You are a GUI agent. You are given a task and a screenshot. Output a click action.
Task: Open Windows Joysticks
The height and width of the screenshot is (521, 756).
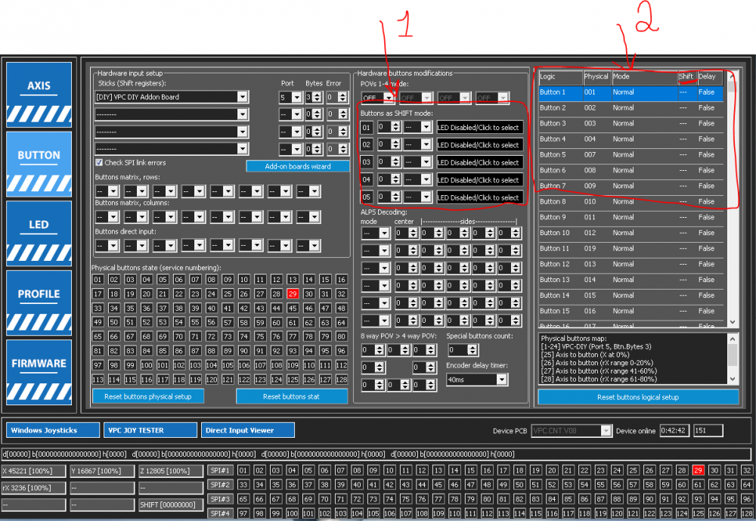tap(53, 430)
